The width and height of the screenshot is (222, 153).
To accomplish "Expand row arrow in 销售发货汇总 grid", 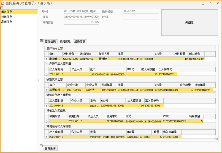I will pos(47,90).
